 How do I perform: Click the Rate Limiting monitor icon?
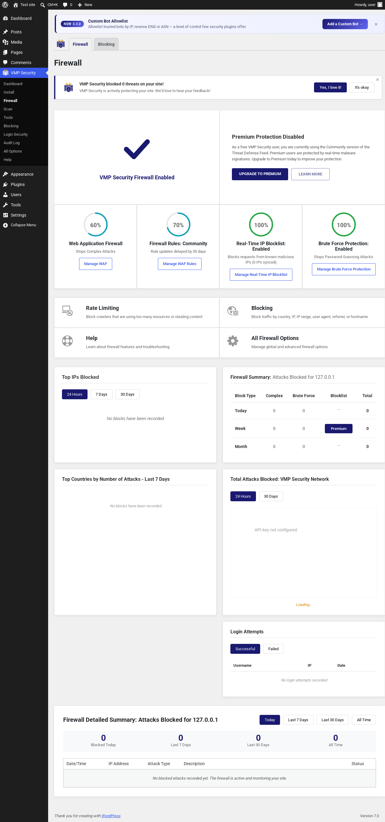pyautogui.click(x=67, y=311)
